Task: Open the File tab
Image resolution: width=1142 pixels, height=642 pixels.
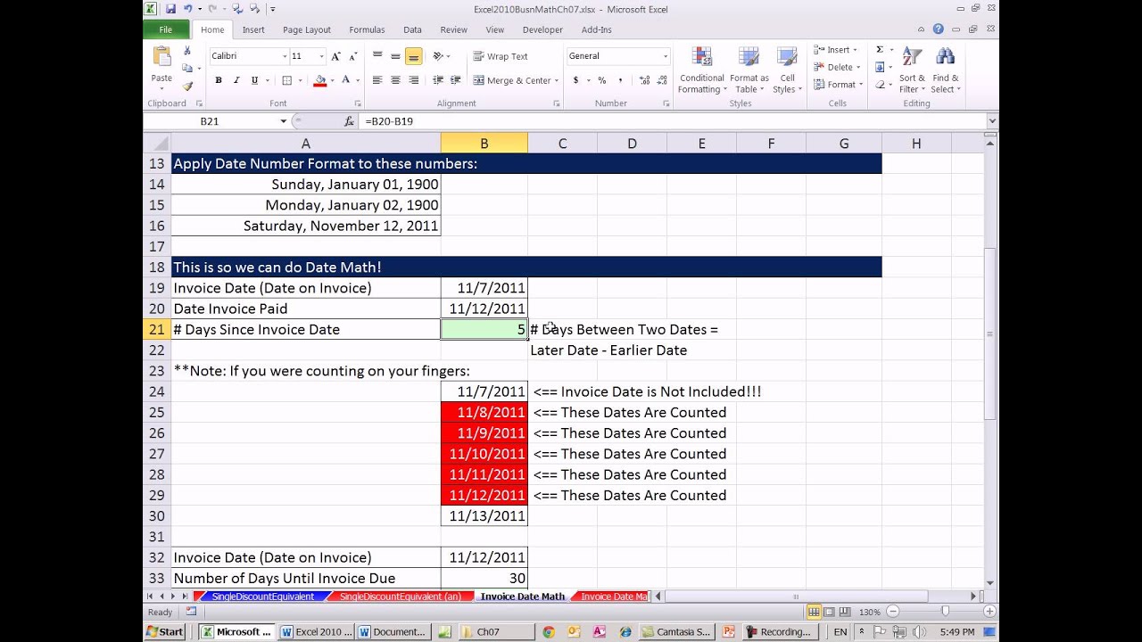Action: [166, 29]
